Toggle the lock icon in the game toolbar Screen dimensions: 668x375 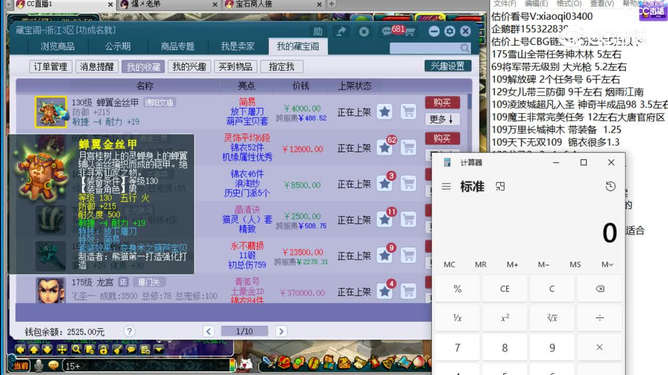[x=104, y=349]
